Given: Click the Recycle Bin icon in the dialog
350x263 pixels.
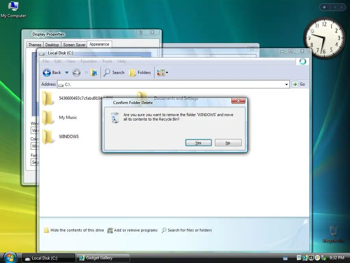Looking at the screenshot, I should point(115,118).
